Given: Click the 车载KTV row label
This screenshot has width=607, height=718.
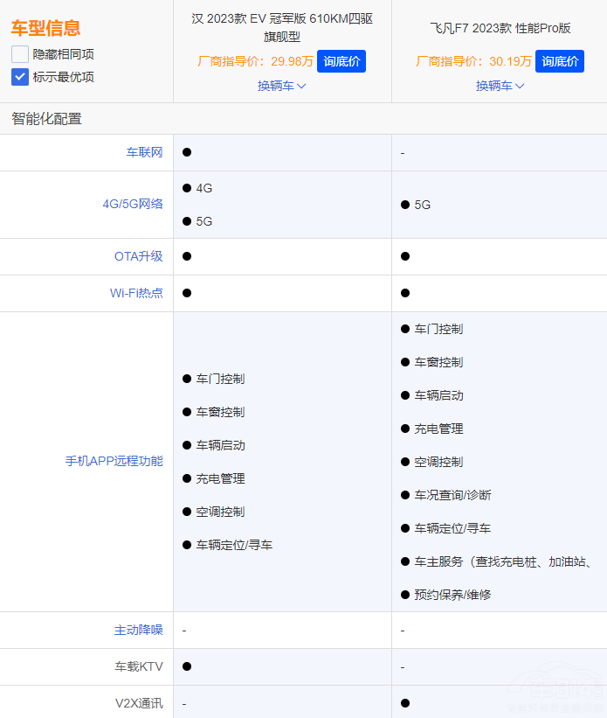Looking at the screenshot, I should pyautogui.click(x=139, y=666).
